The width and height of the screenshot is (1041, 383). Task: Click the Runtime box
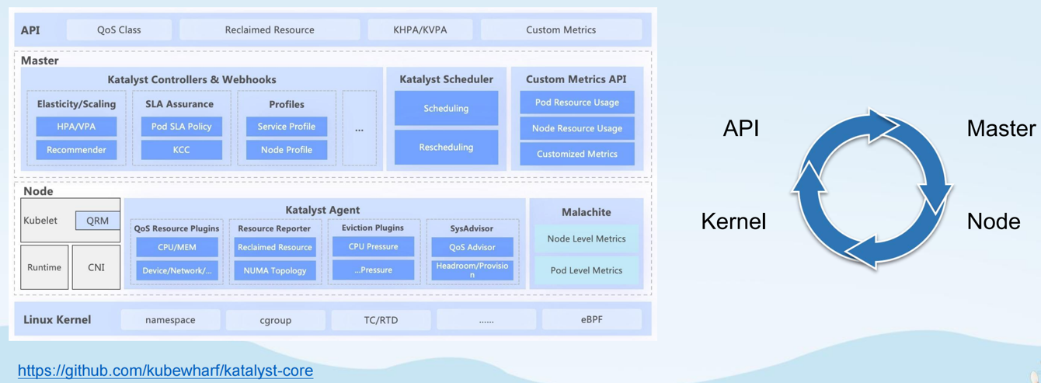coord(44,267)
